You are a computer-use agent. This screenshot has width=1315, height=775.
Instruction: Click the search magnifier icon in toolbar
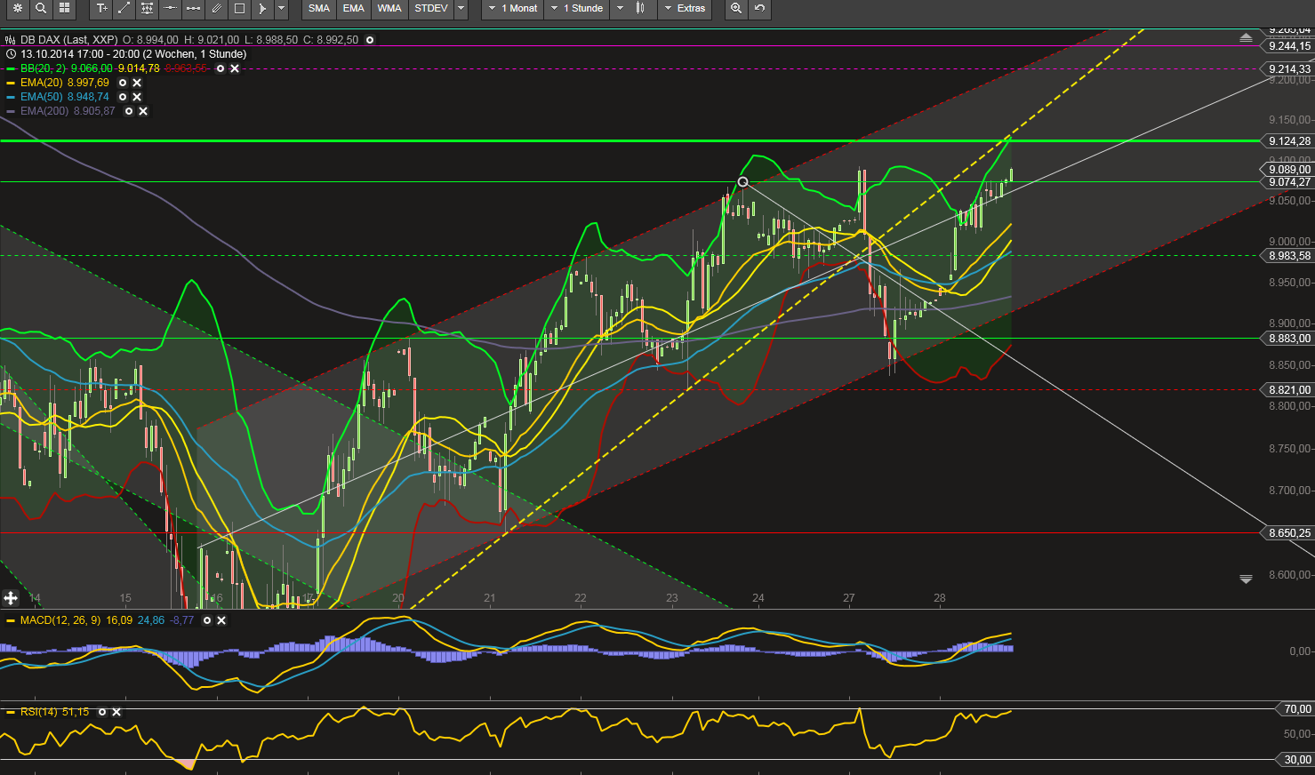41,8
